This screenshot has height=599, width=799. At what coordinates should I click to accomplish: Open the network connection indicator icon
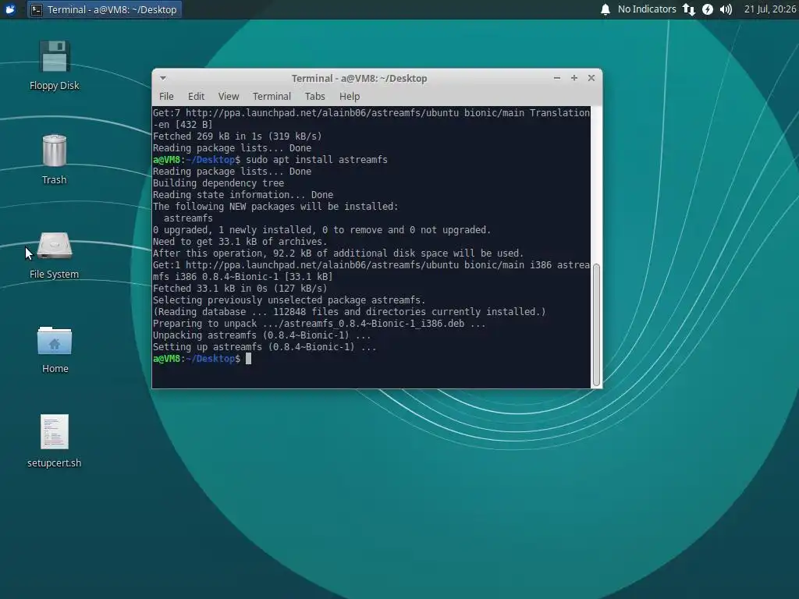(688, 9)
